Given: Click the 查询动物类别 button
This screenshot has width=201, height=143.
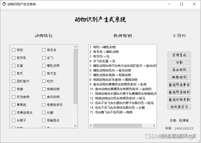Looking at the screenshot, I should point(179,99).
